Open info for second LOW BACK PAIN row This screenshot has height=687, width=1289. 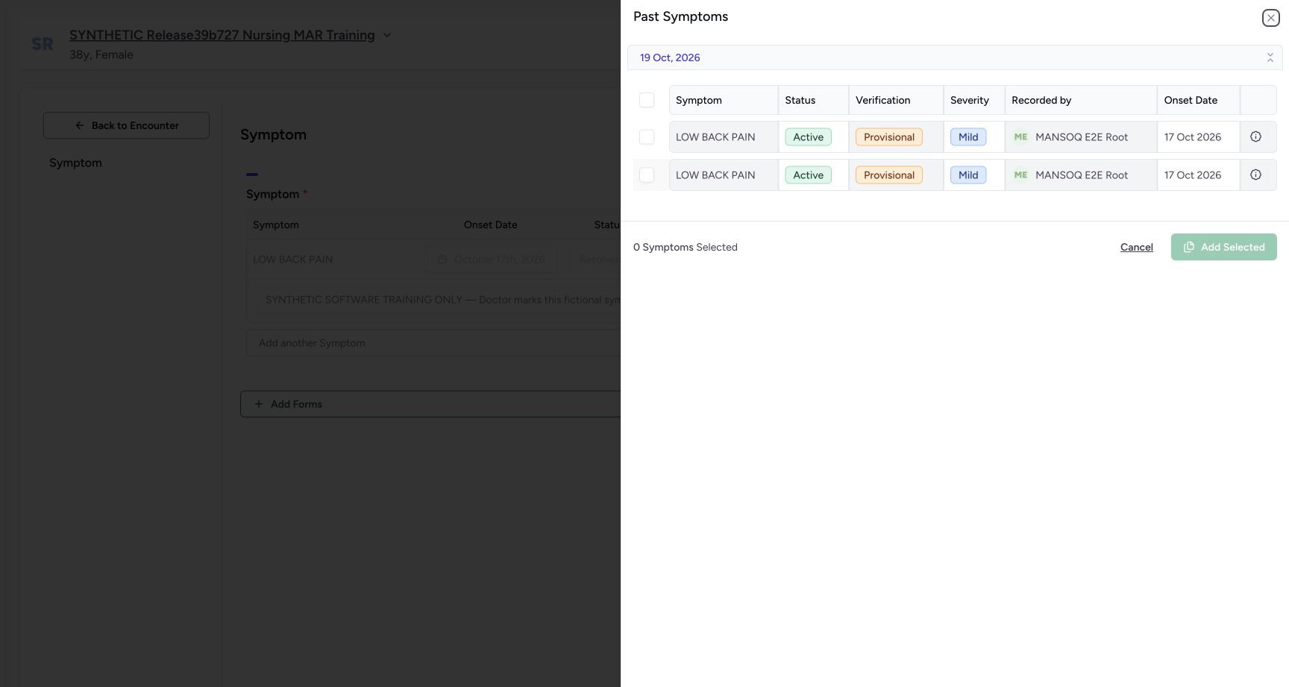click(x=1255, y=175)
